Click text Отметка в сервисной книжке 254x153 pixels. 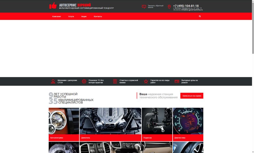pyautogui.click(x=129, y=82)
